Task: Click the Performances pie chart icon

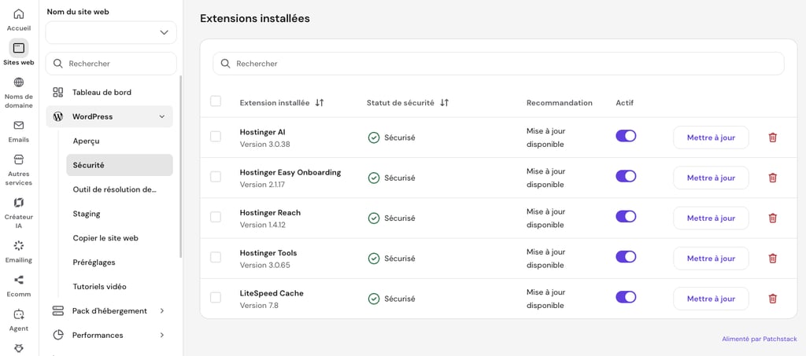Action: pos(58,335)
